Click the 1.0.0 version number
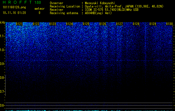 tap(38, 2)
